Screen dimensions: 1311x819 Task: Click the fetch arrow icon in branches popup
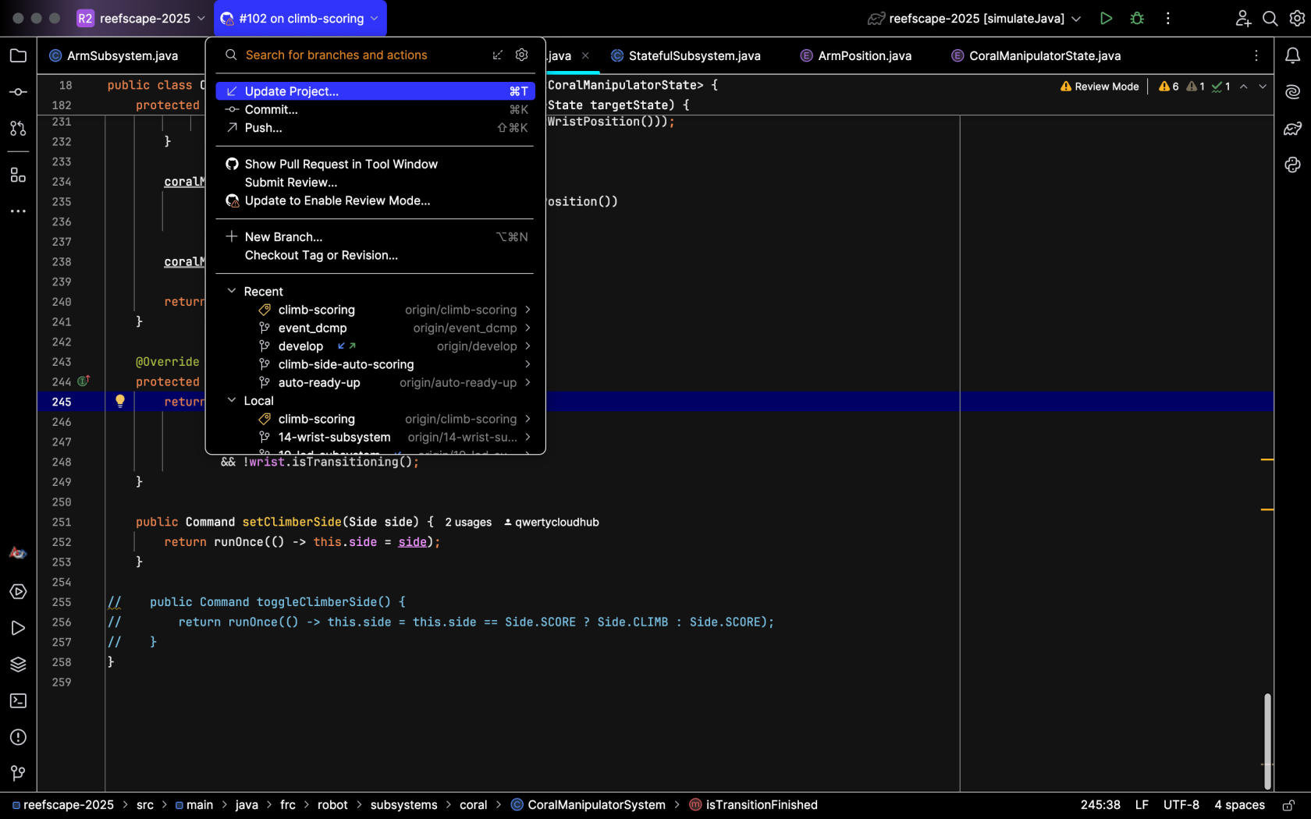(498, 55)
